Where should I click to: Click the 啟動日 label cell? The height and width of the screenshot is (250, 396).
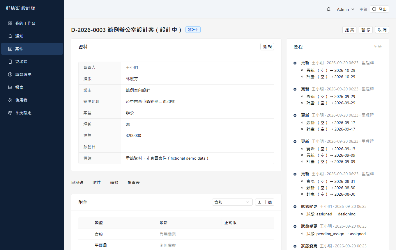100,147
